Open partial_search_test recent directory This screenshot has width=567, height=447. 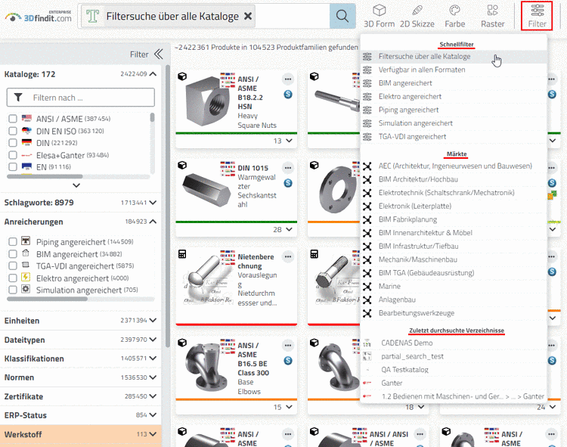454,356
